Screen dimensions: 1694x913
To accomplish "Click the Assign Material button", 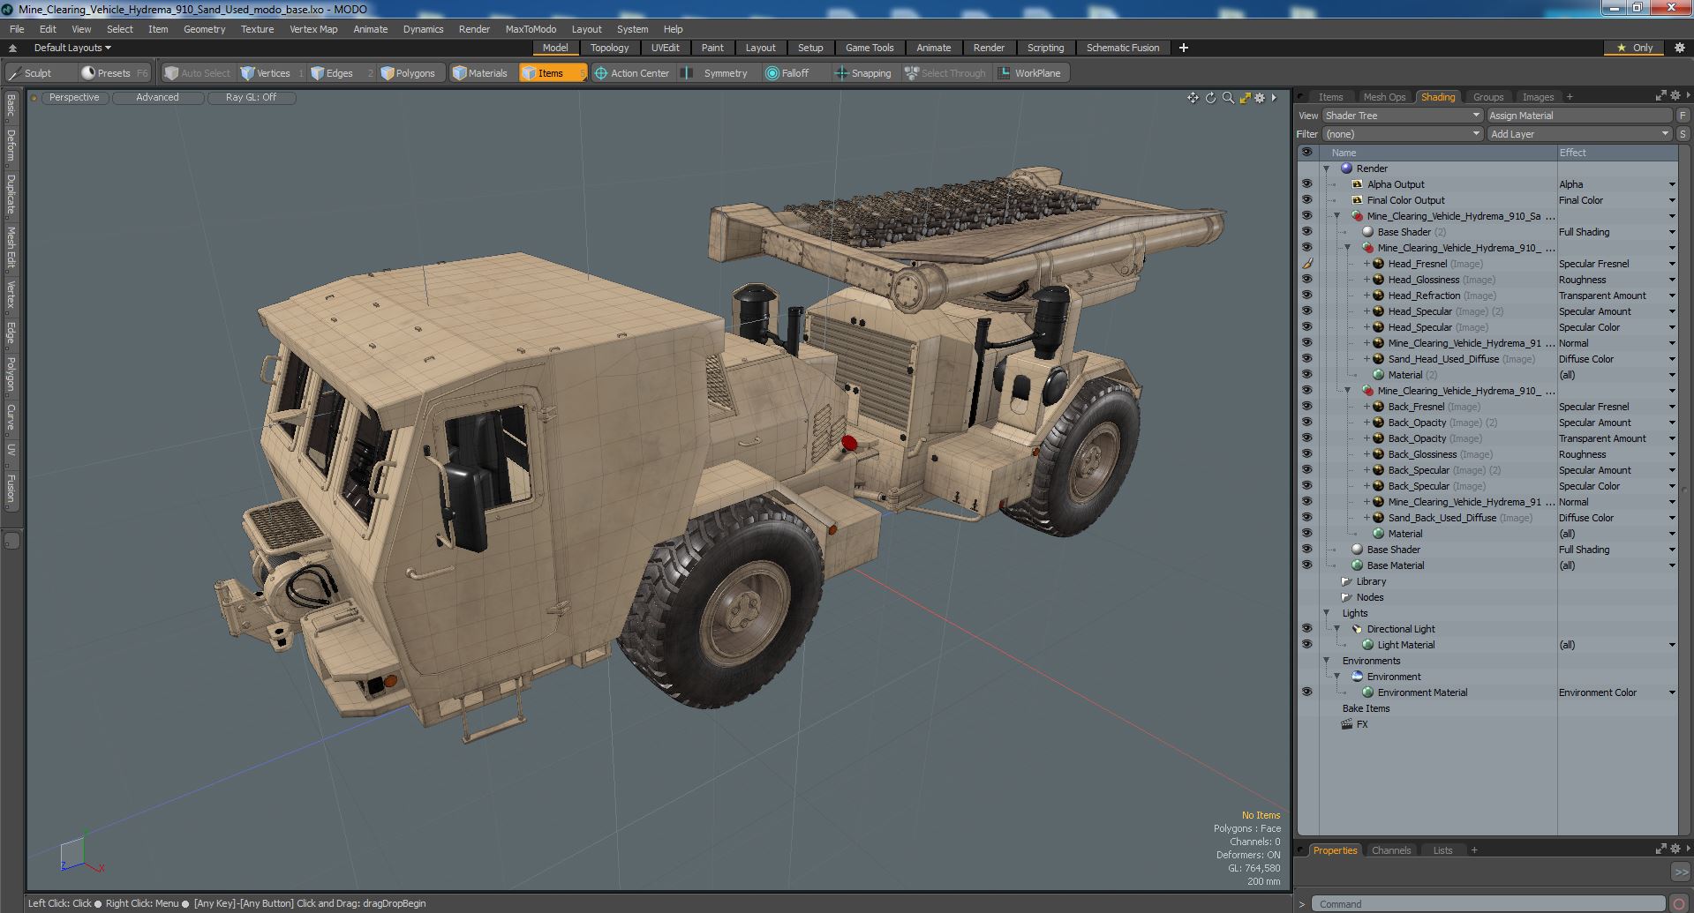I will pyautogui.click(x=1579, y=116).
